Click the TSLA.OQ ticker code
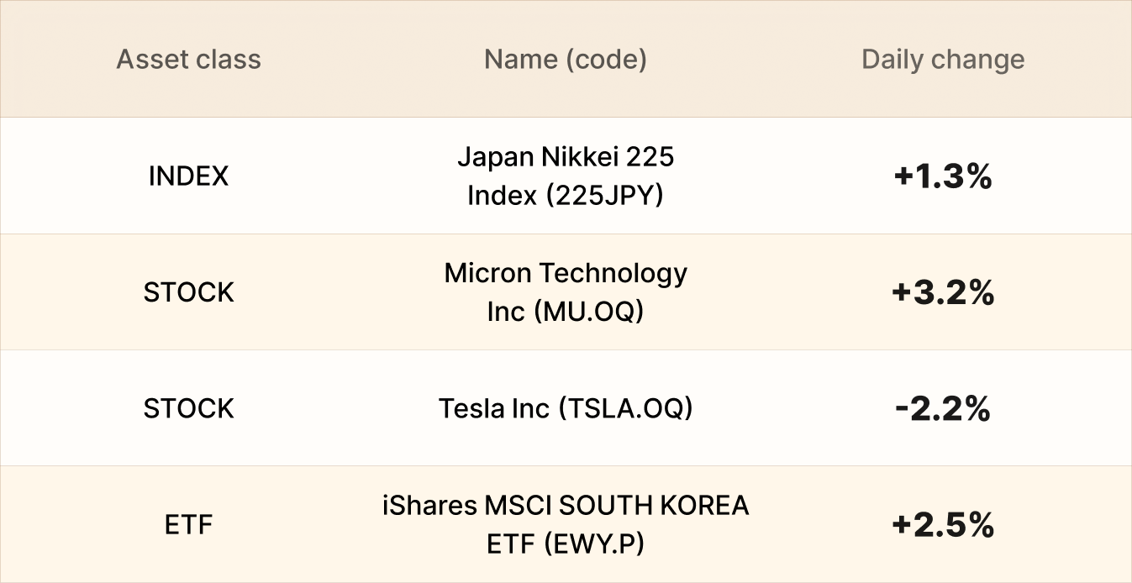 click(x=625, y=408)
